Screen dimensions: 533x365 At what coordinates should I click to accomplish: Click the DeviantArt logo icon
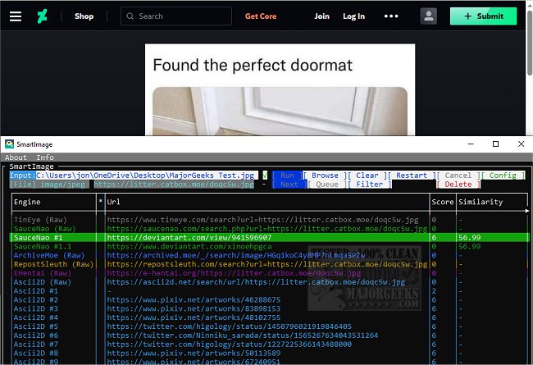(x=42, y=16)
